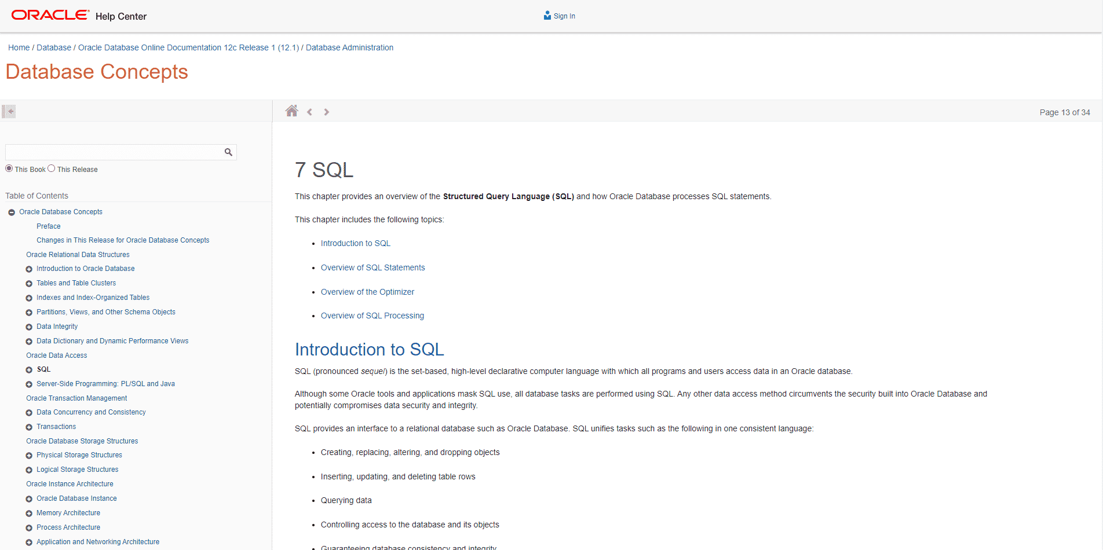
Task: Expand Indexes and Index-Organized Tables node
Action: click(29, 298)
